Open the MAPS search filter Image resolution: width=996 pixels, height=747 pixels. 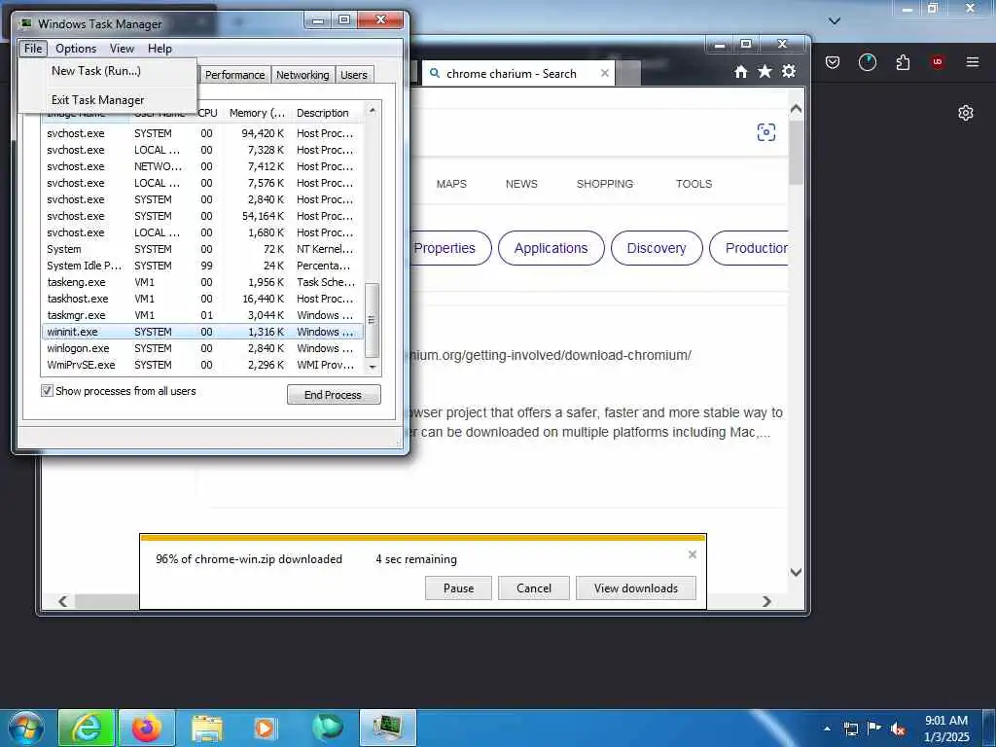click(451, 184)
